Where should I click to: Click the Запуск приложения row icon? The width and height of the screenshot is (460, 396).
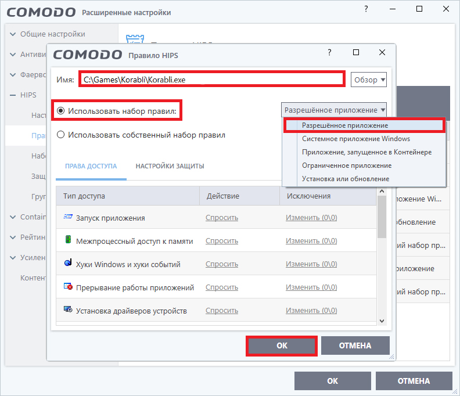pos(68,217)
